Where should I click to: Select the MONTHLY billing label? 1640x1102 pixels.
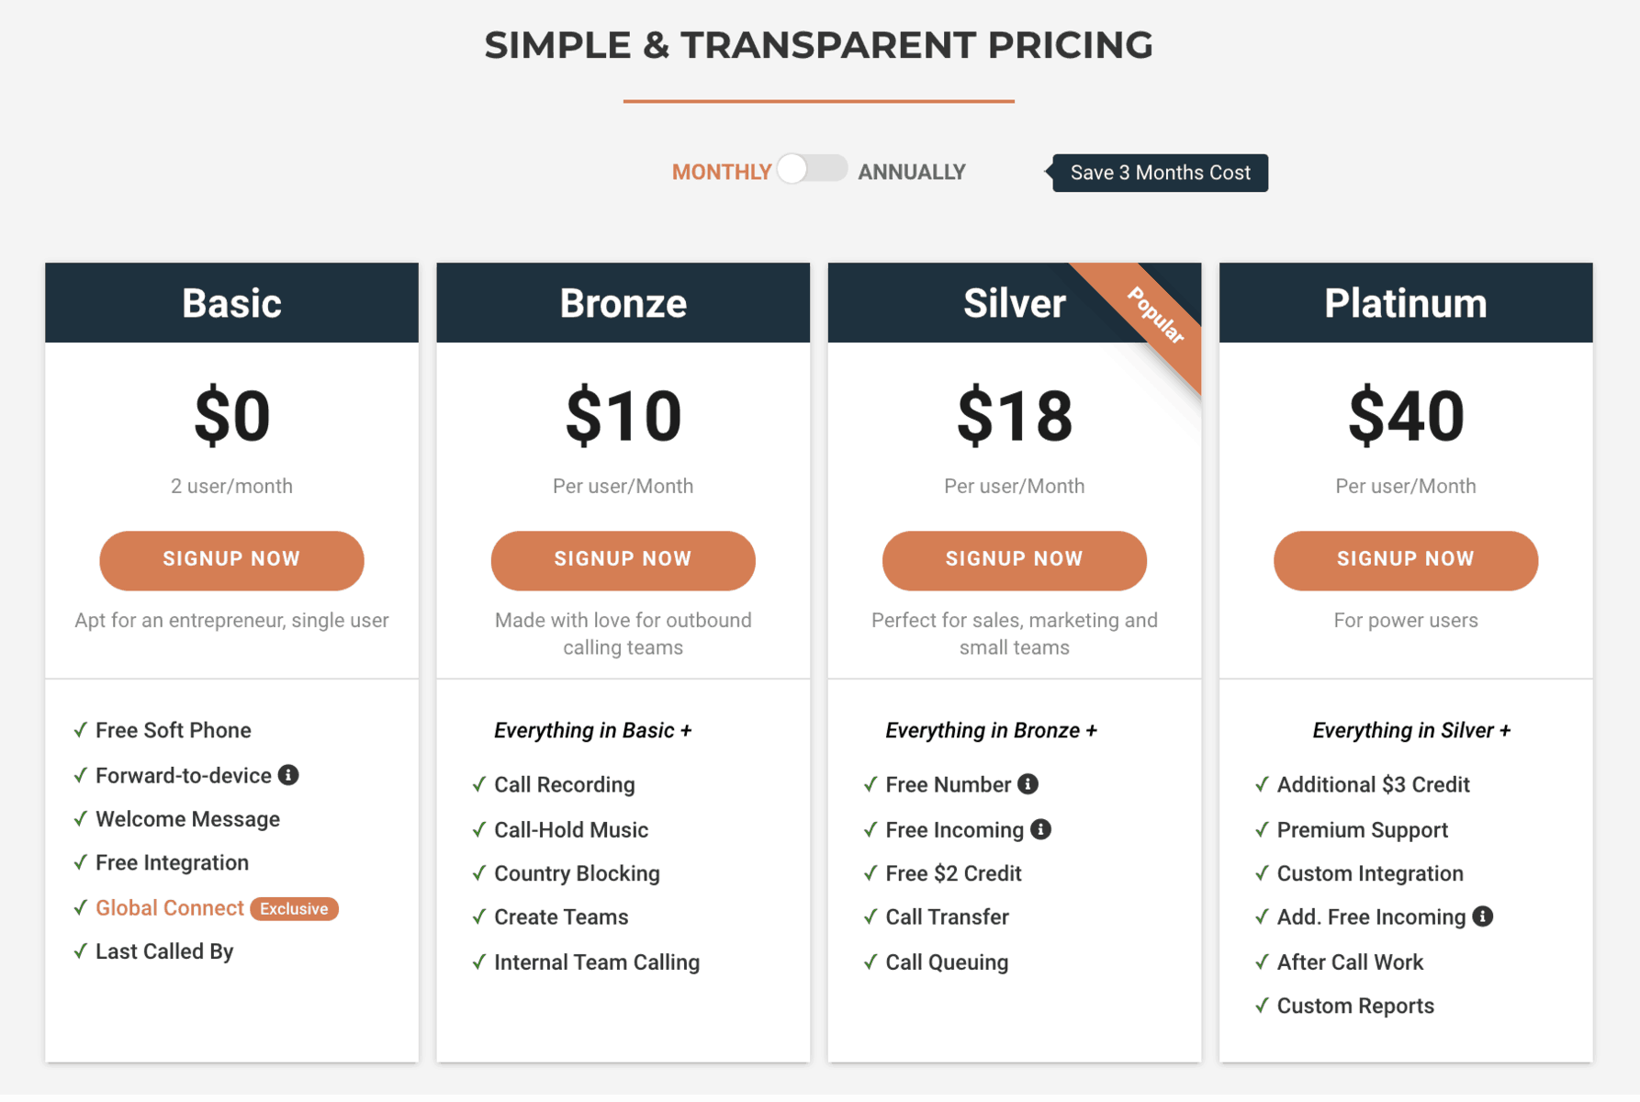coord(721,173)
